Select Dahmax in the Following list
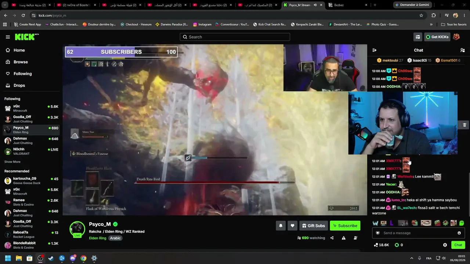Viewport: 470px width, 264px height. coord(31,141)
